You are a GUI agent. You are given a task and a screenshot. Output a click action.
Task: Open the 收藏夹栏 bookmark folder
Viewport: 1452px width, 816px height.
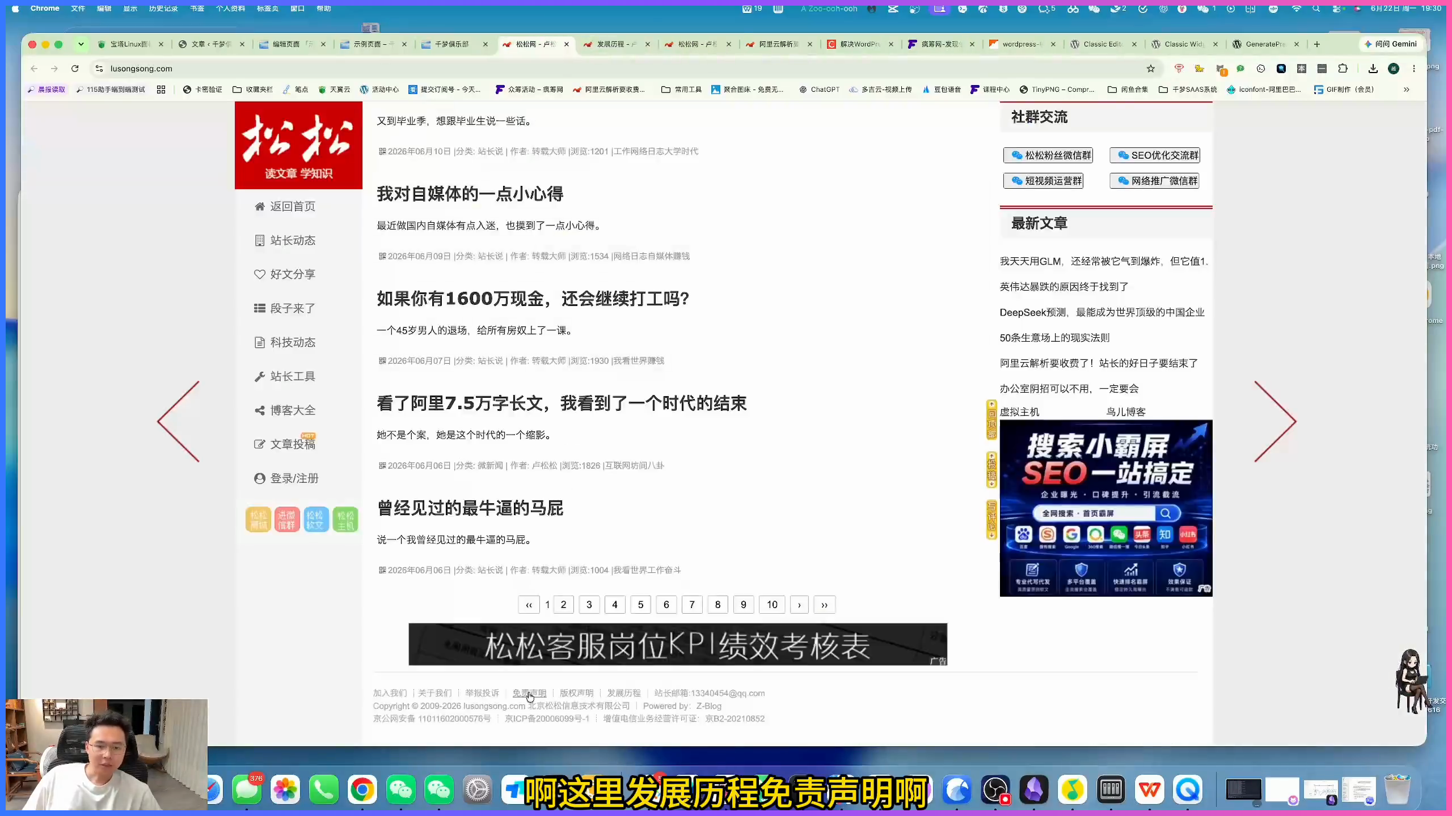252,90
